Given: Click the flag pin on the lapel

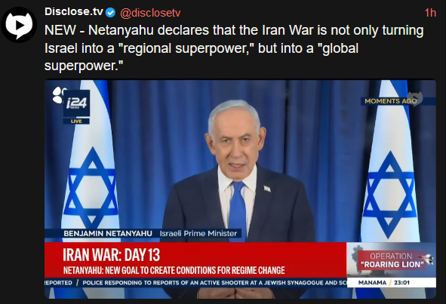Looking at the screenshot, I should pos(267,189).
